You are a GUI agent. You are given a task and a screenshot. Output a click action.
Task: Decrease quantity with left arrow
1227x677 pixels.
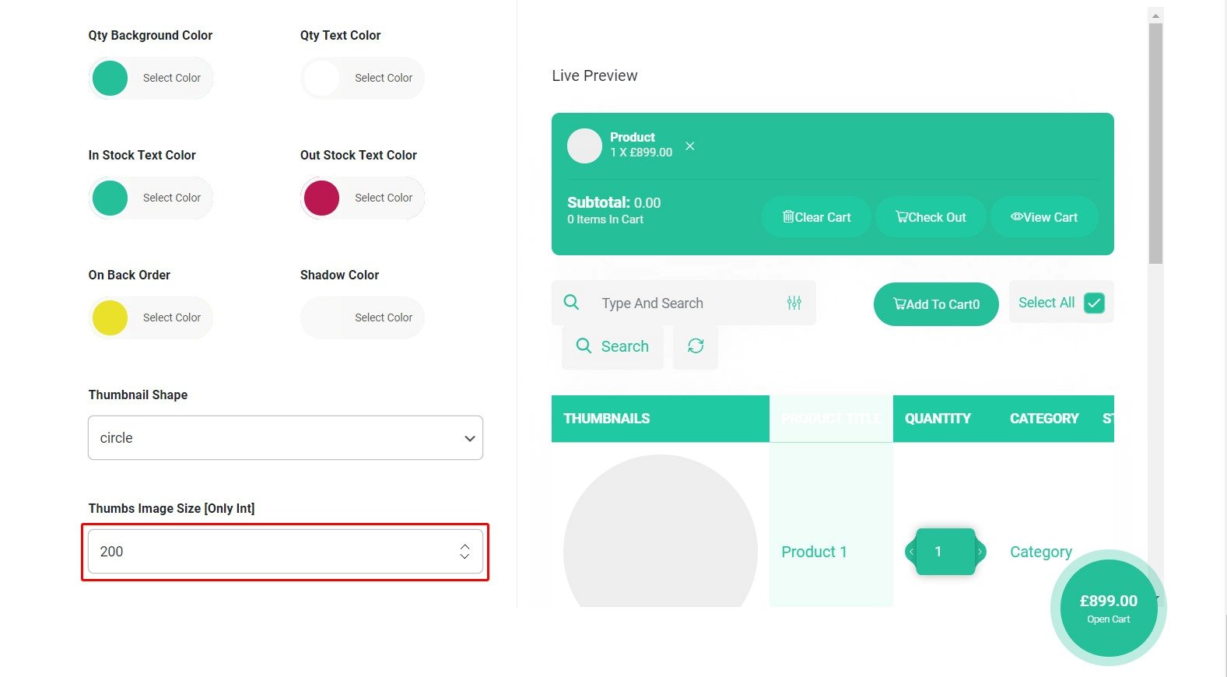tap(911, 552)
